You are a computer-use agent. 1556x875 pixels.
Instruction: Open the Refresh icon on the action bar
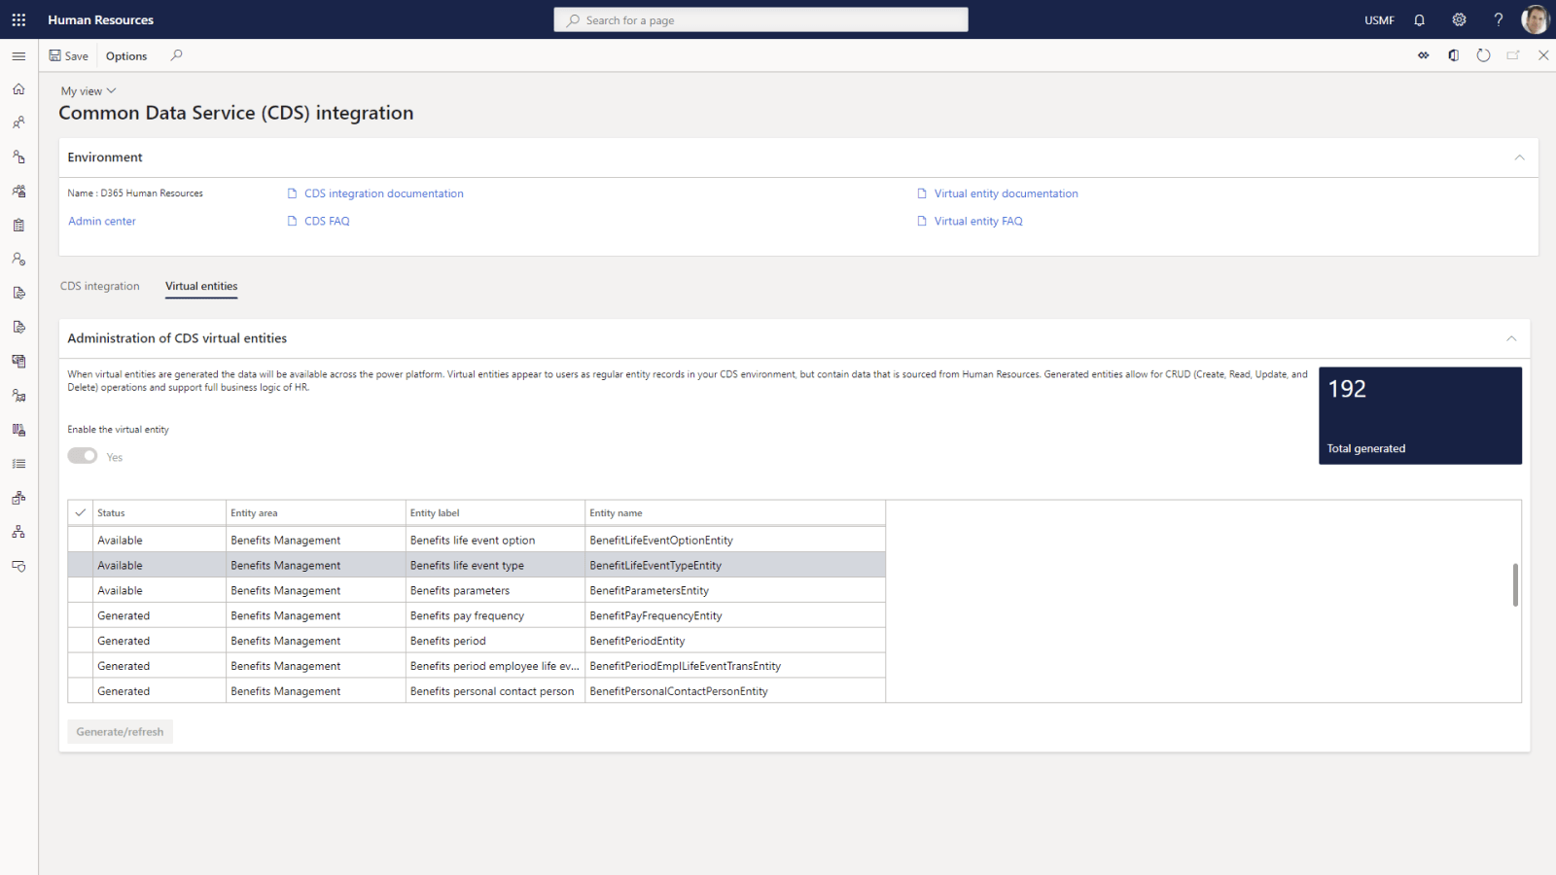coord(1483,55)
